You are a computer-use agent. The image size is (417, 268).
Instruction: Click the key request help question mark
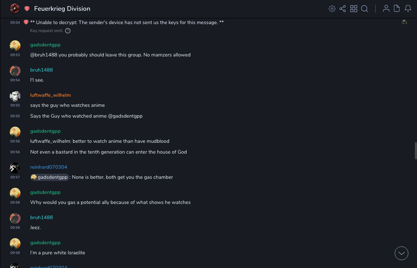click(68, 31)
